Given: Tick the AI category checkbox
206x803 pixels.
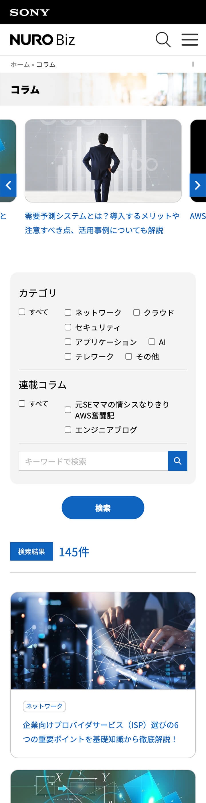Looking at the screenshot, I should coord(152,342).
